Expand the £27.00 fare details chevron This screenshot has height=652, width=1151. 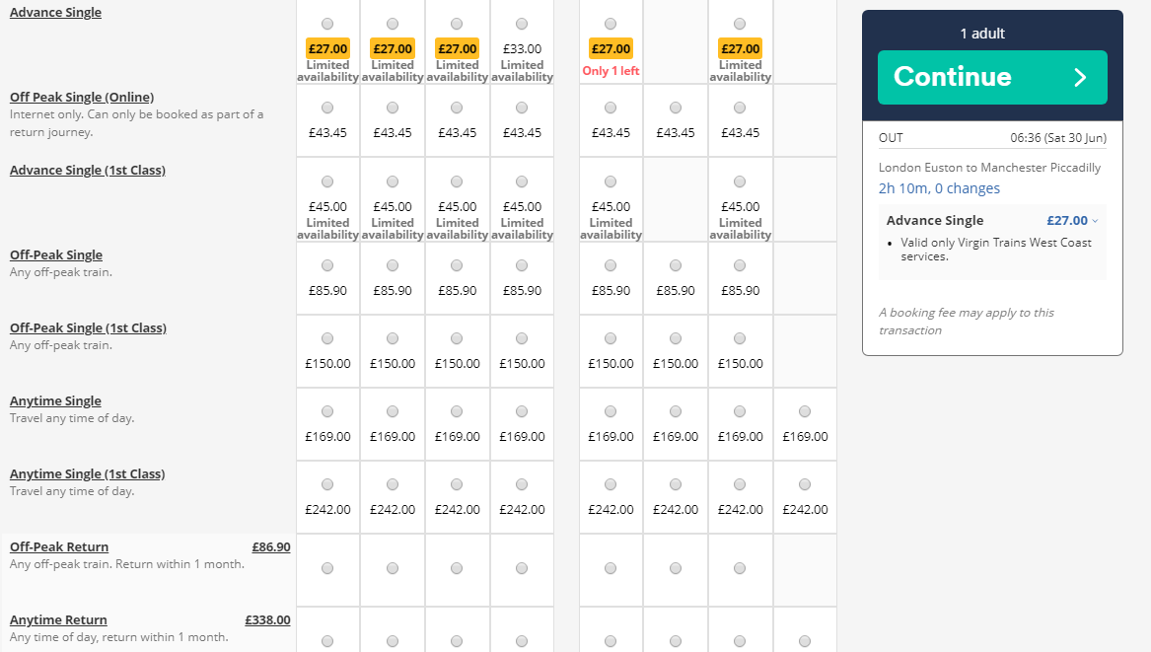point(1095,221)
